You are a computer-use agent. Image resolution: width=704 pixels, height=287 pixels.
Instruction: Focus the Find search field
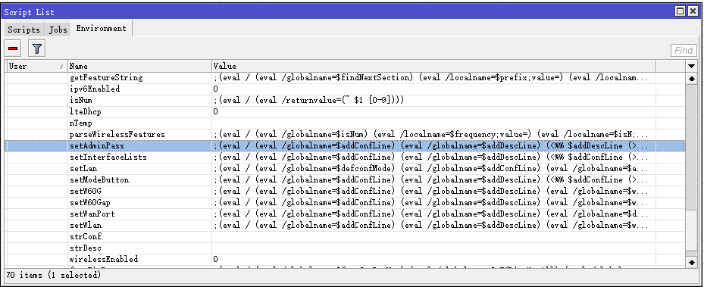pos(684,50)
